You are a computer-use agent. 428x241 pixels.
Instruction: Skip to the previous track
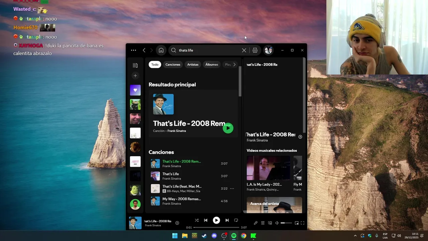tap(206, 220)
